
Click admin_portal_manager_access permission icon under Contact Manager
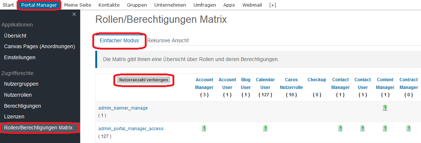pos(340,128)
